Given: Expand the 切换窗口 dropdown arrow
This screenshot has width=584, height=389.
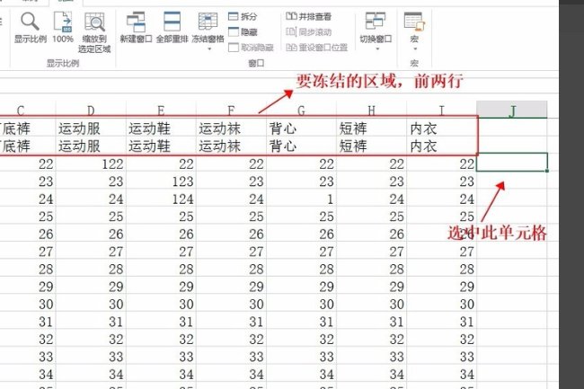Looking at the screenshot, I should tap(377, 49).
